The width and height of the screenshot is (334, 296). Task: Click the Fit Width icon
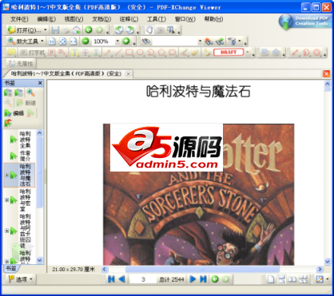tap(74, 41)
